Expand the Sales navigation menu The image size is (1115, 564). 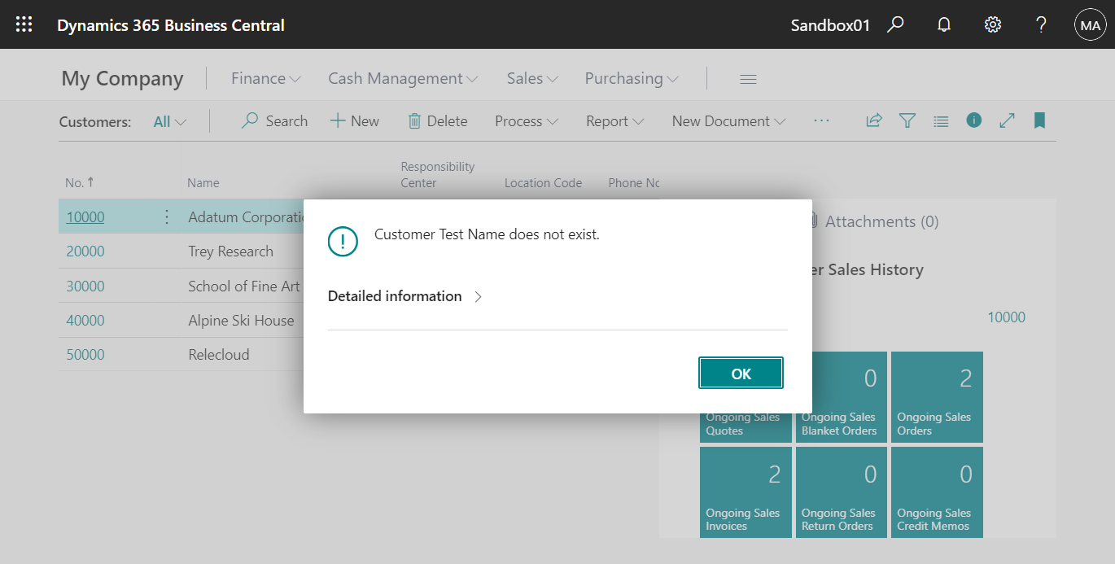(531, 78)
